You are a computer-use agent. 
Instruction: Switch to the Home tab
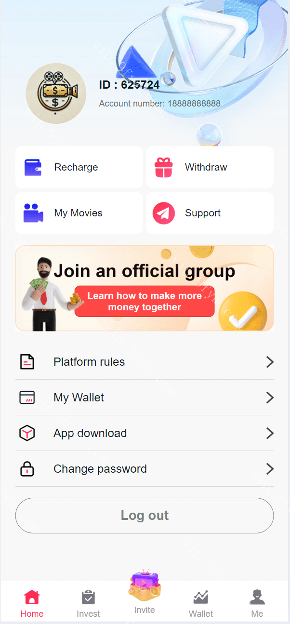tap(32, 603)
